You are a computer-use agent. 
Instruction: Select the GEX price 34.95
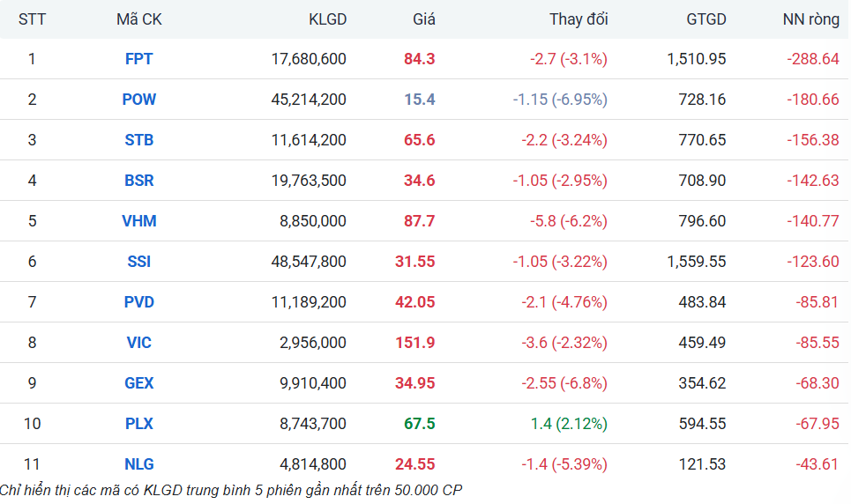pos(415,383)
